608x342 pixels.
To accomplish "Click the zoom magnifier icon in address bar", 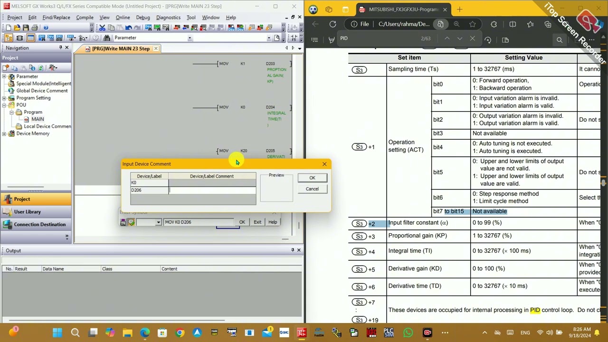I will (x=456, y=24).
